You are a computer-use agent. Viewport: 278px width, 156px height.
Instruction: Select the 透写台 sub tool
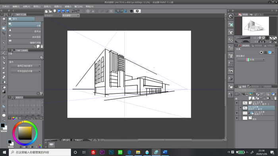(x=25, y=30)
